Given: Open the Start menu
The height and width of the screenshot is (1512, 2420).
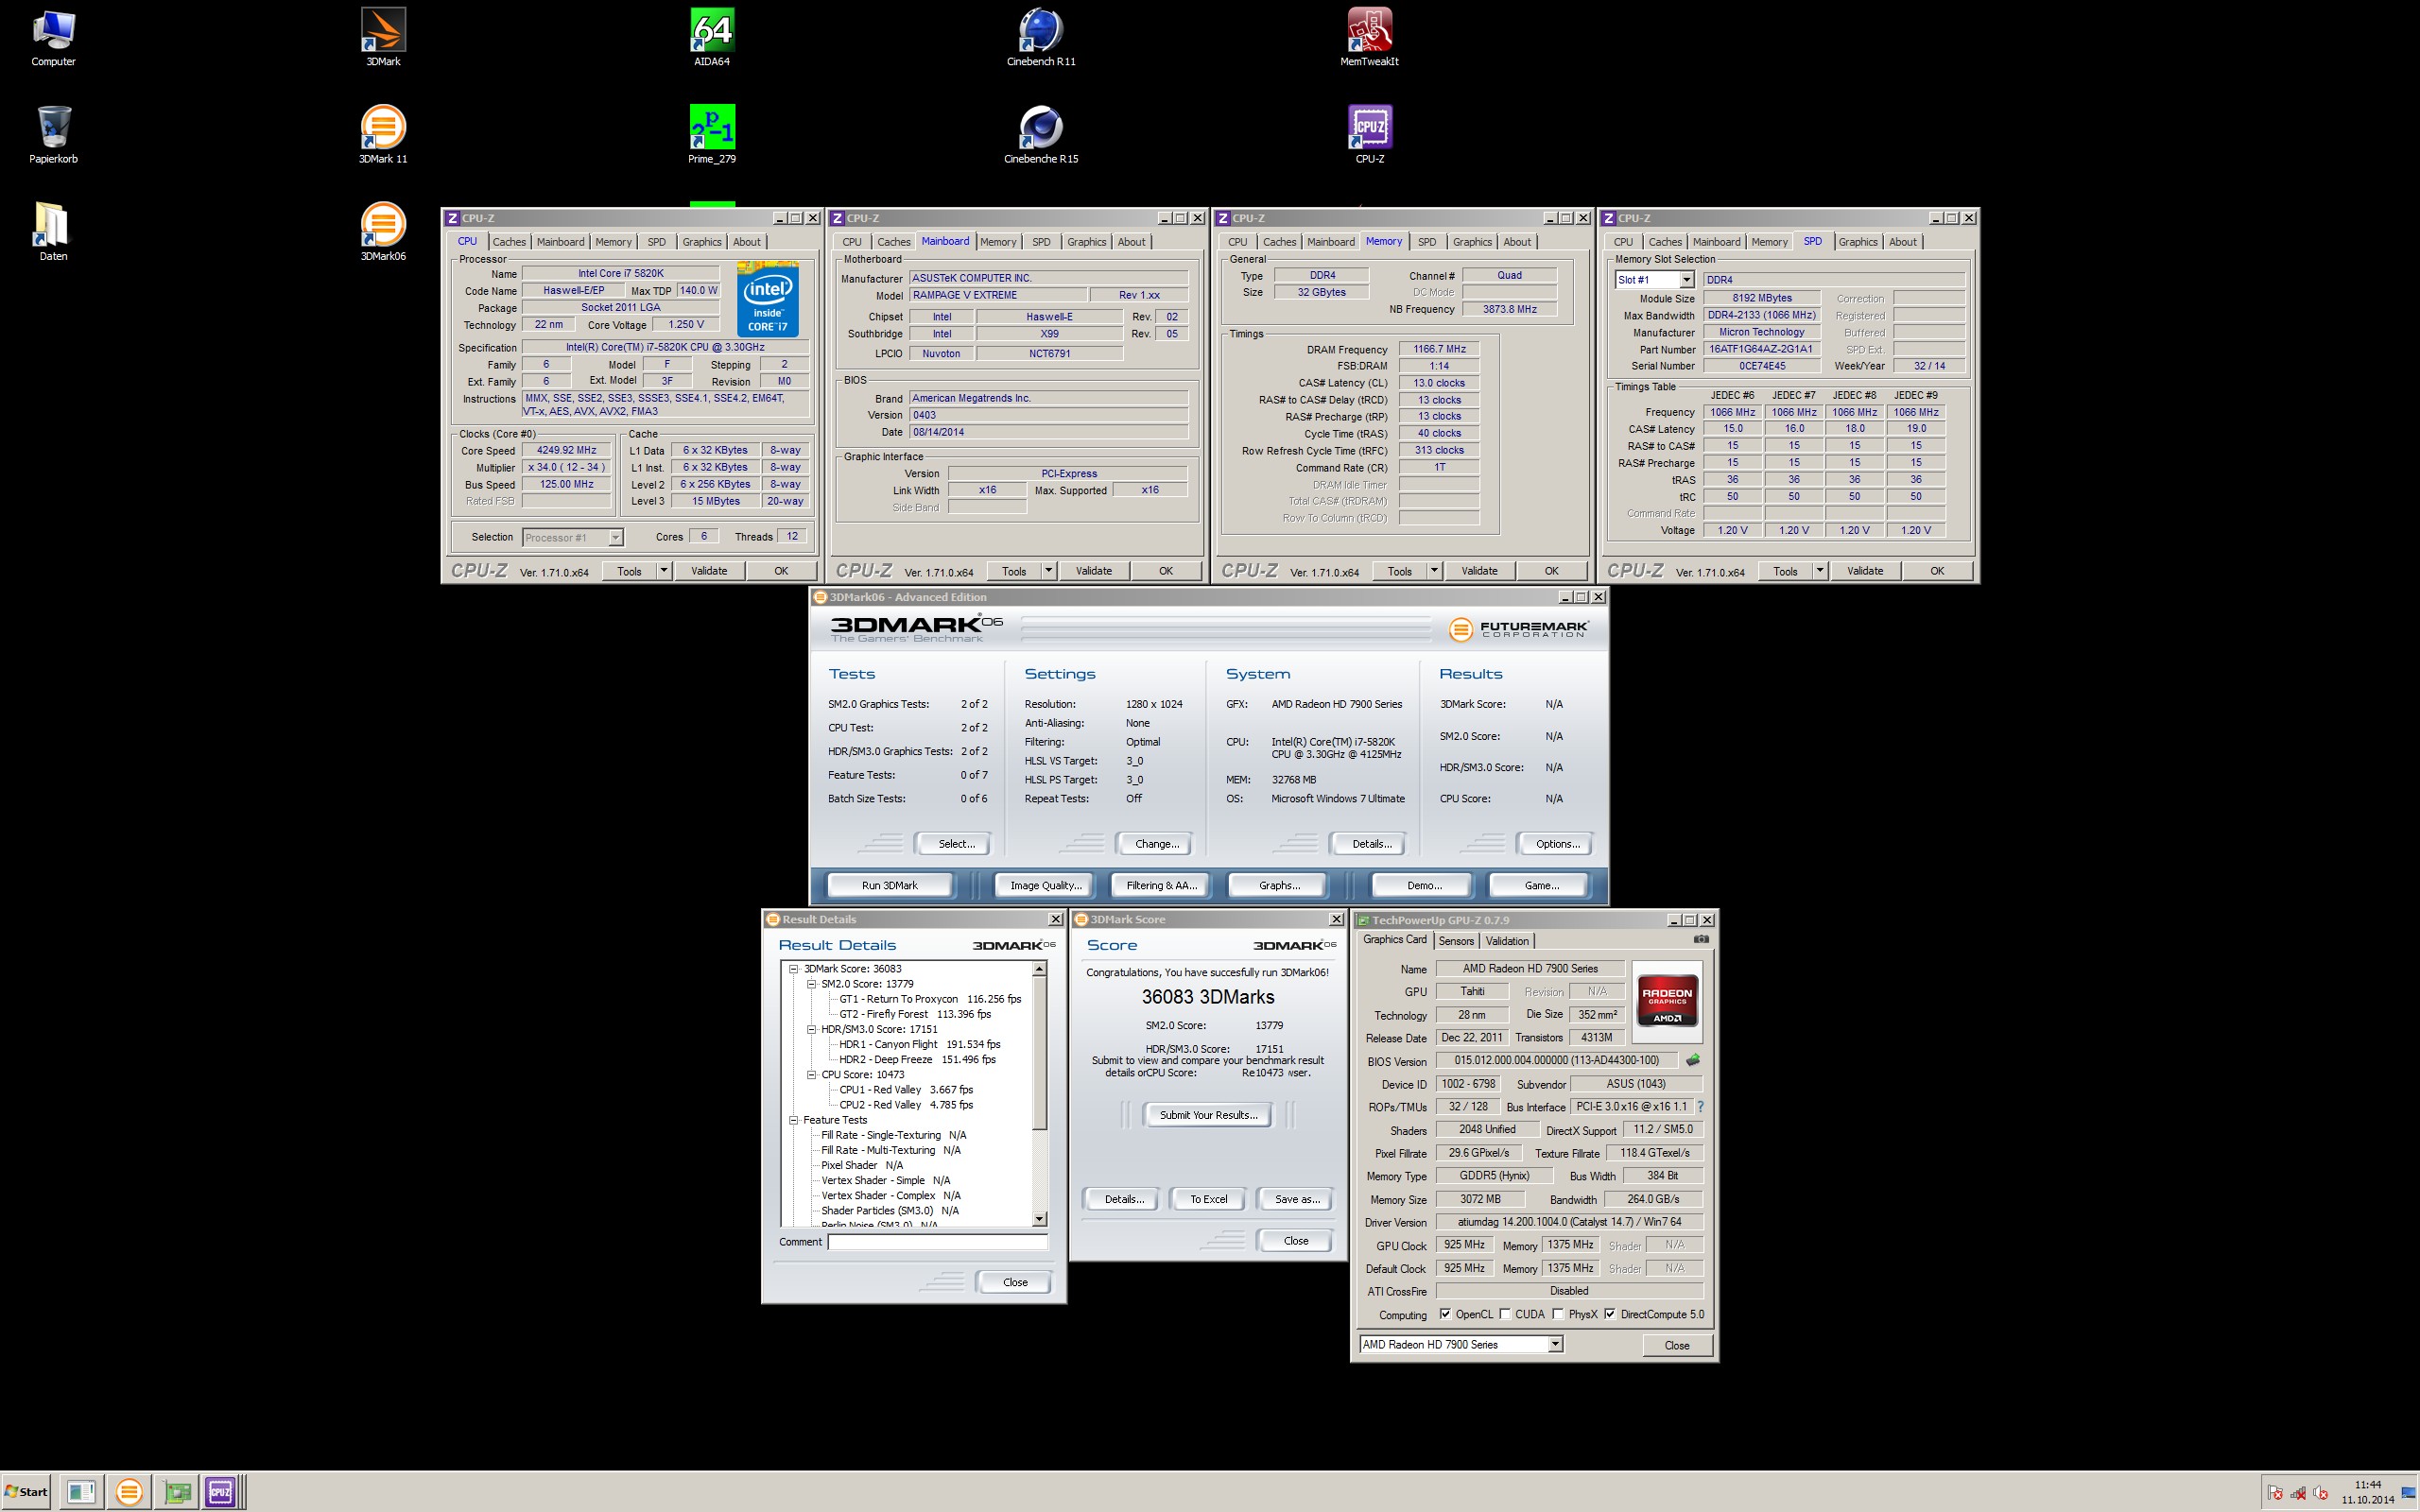Looking at the screenshot, I should point(27,1492).
